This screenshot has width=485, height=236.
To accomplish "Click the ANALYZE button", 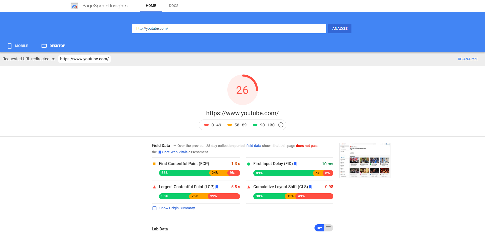I will (340, 28).
